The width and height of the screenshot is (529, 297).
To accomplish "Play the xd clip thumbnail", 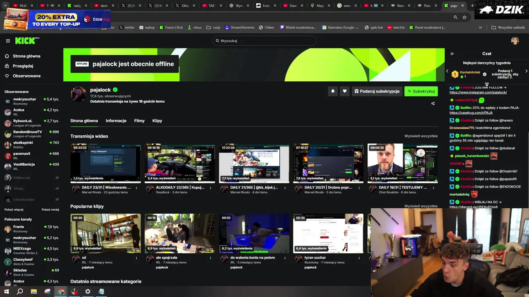I will (x=105, y=233).
